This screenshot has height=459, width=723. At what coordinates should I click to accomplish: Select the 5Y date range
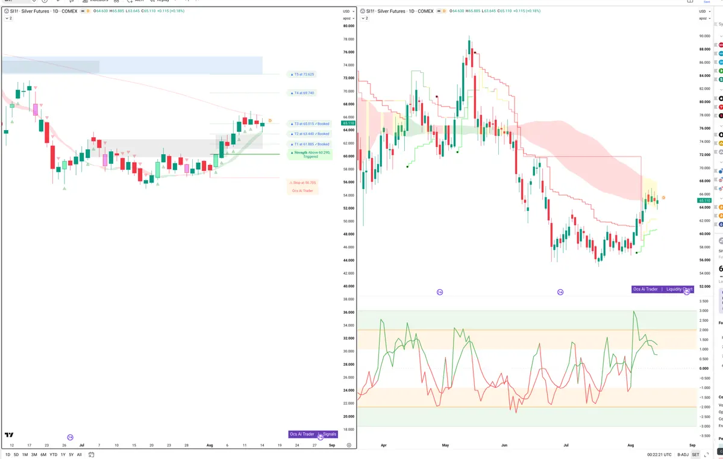[x=70, y=455]
